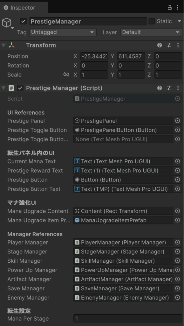Select the Position Y field with 611.4587

click(131, 56)
